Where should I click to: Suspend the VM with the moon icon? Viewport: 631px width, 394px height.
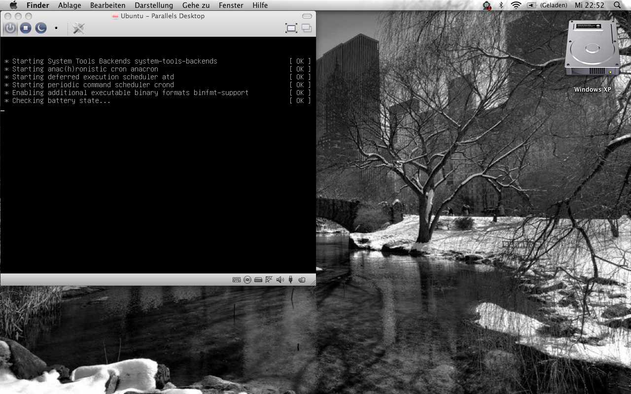pos(41,28)
